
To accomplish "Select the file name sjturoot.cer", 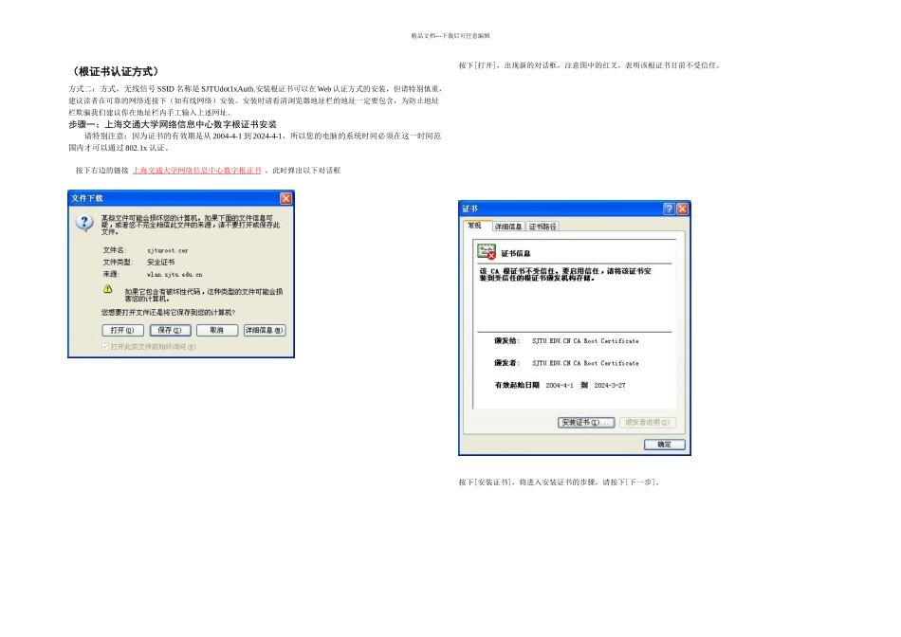I will (167, 250).
